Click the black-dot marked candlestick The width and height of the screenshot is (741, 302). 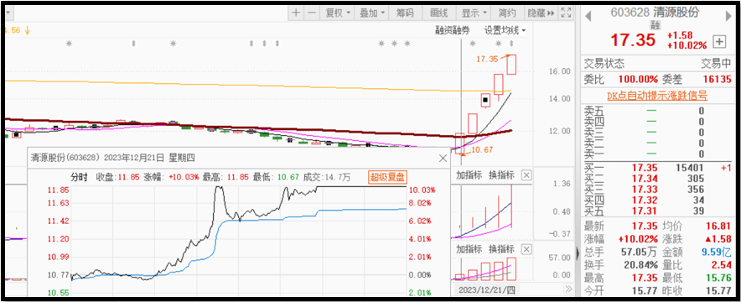point(485,100)
